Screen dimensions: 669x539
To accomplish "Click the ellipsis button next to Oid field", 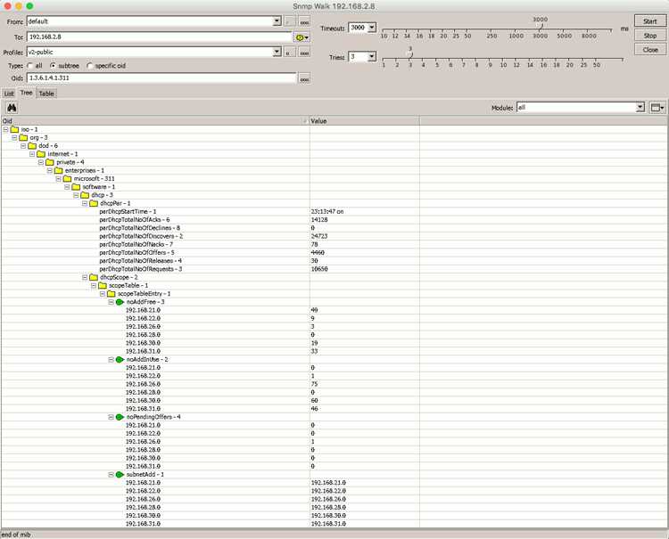I will pyautogui.click(x=304, y=78).
